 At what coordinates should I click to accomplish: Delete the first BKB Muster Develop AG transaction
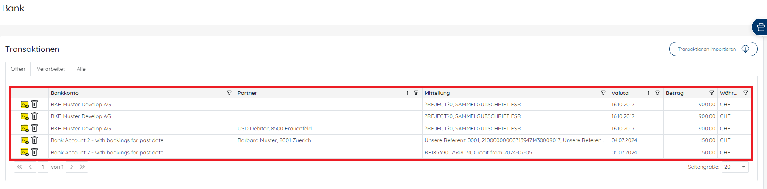(x=35, y=104)
